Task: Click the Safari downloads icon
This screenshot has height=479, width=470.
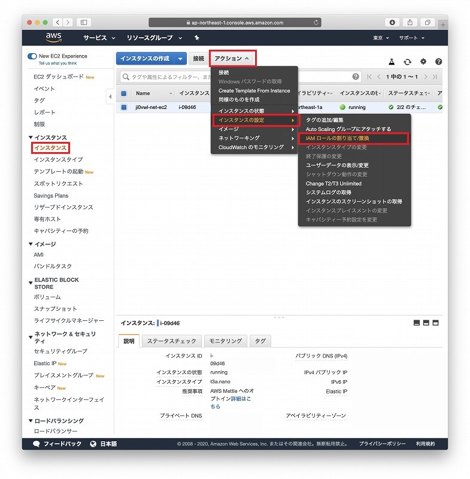Action: [x=392, y=22]
